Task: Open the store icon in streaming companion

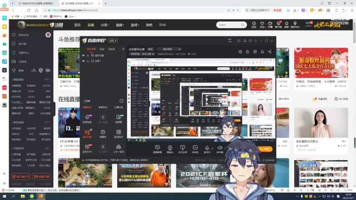Action: point(255,52)
